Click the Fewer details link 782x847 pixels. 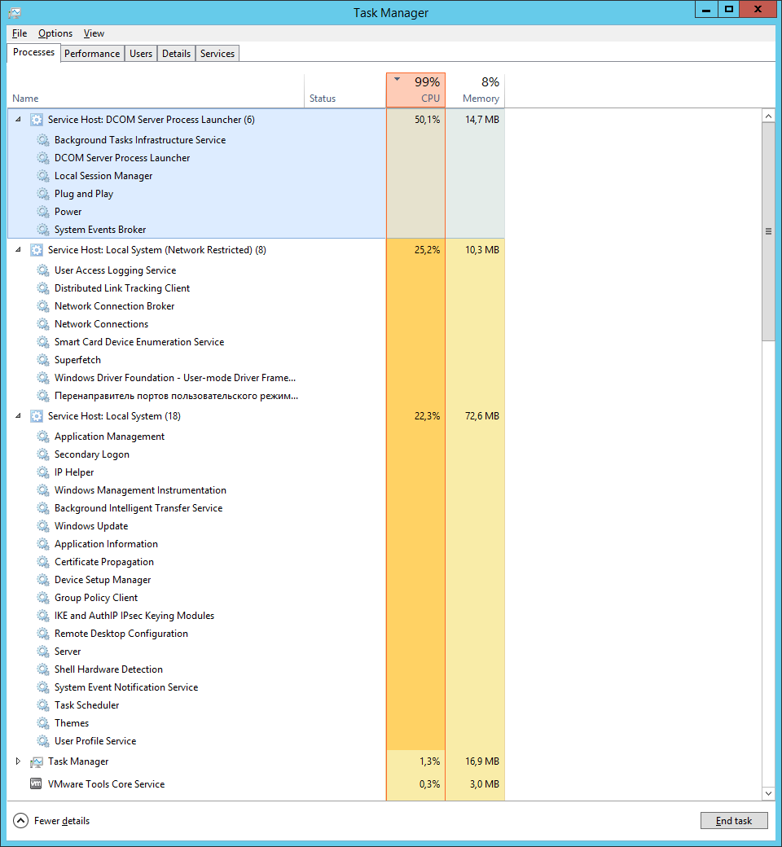(x=62, y=821)
